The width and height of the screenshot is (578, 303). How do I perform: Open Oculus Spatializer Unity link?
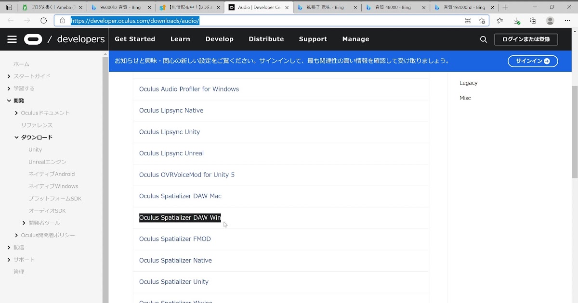[174, 282]
